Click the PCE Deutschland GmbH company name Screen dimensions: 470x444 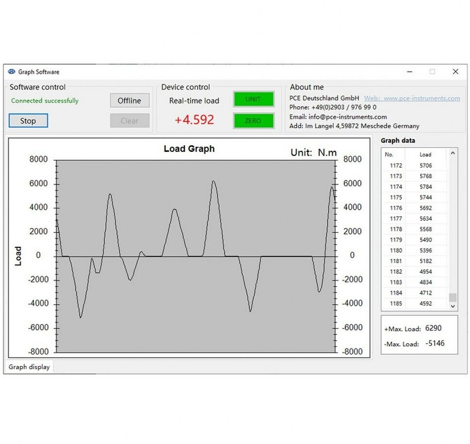pyautogui.click(x=324, y=98)
